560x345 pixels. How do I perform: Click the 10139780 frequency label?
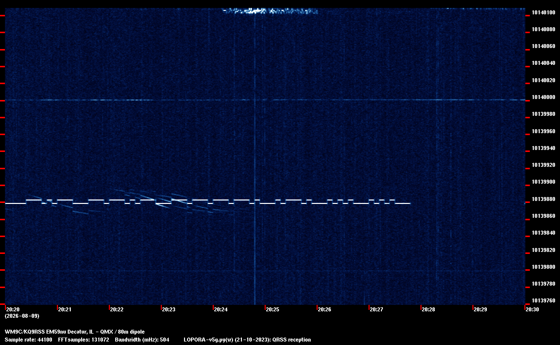[543, 284]
